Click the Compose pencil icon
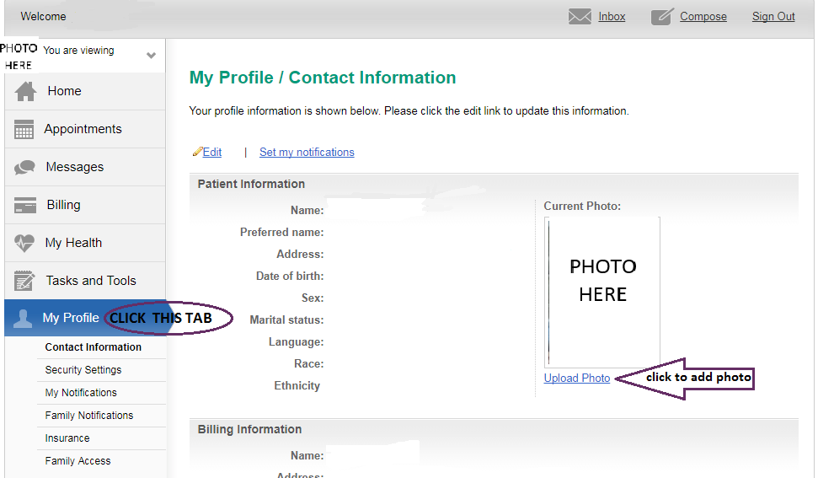Screen dimensions: 834x478 (x=663, y=17)
